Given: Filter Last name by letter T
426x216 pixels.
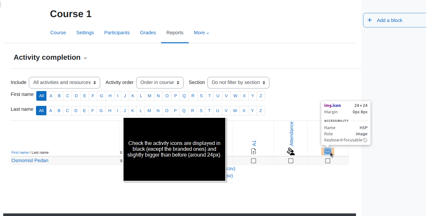Looking at the screenshot, I should [209, 111].
